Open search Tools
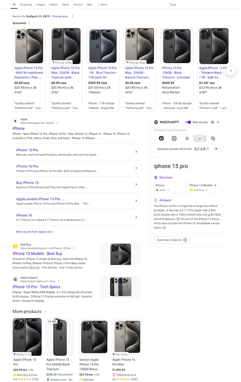Viewport: 241px width, 382px height. point(172,4)
